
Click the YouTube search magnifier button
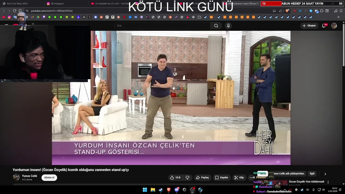[x=216, y=26]
